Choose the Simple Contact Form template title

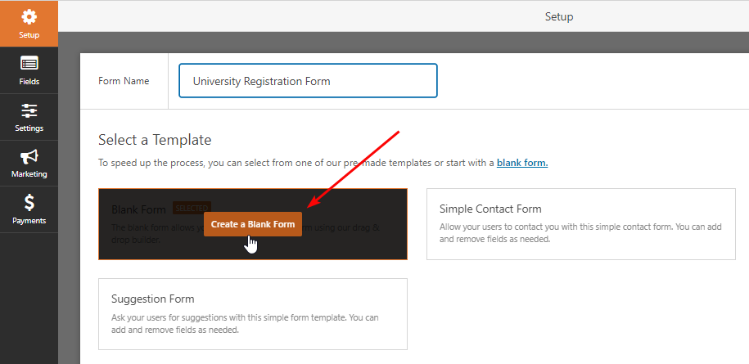pyautogui.click(x=490, y=209)
